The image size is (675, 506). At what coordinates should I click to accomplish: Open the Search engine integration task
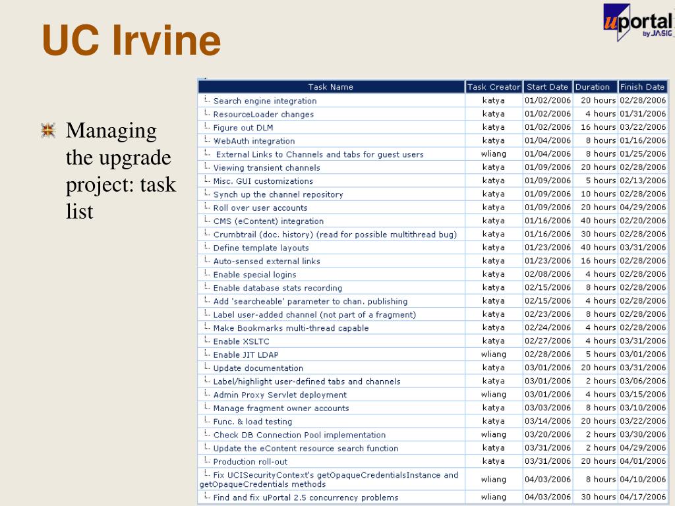tap(265, 101)
